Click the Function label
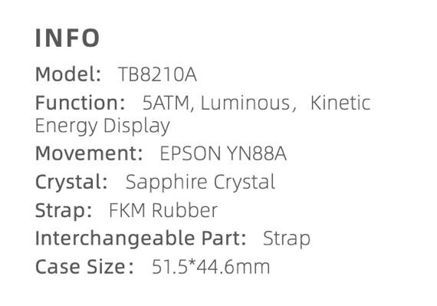Viewport: 437px width, 306px height. tap(80, 103)
